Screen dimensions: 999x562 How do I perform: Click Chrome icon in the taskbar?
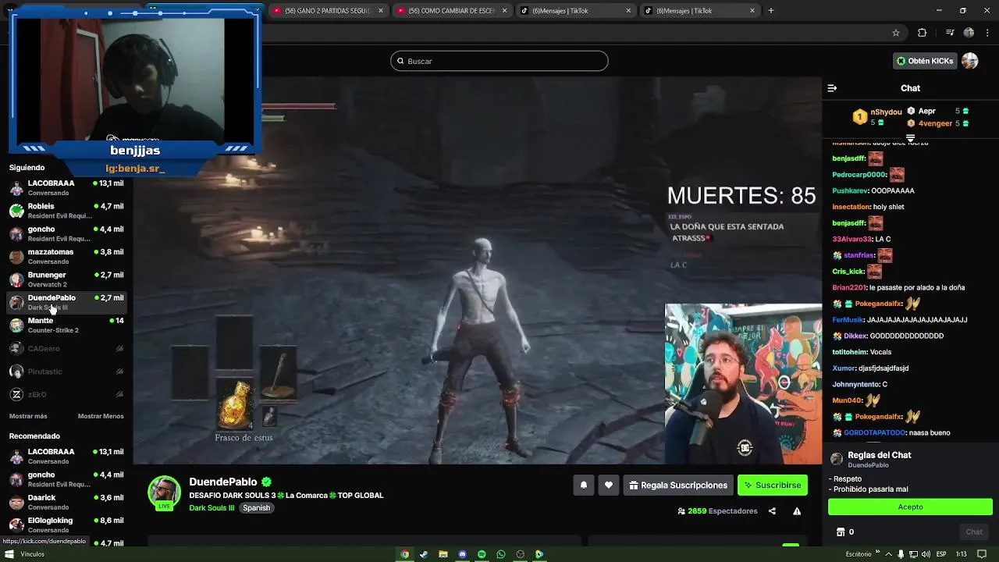[404, 554]
